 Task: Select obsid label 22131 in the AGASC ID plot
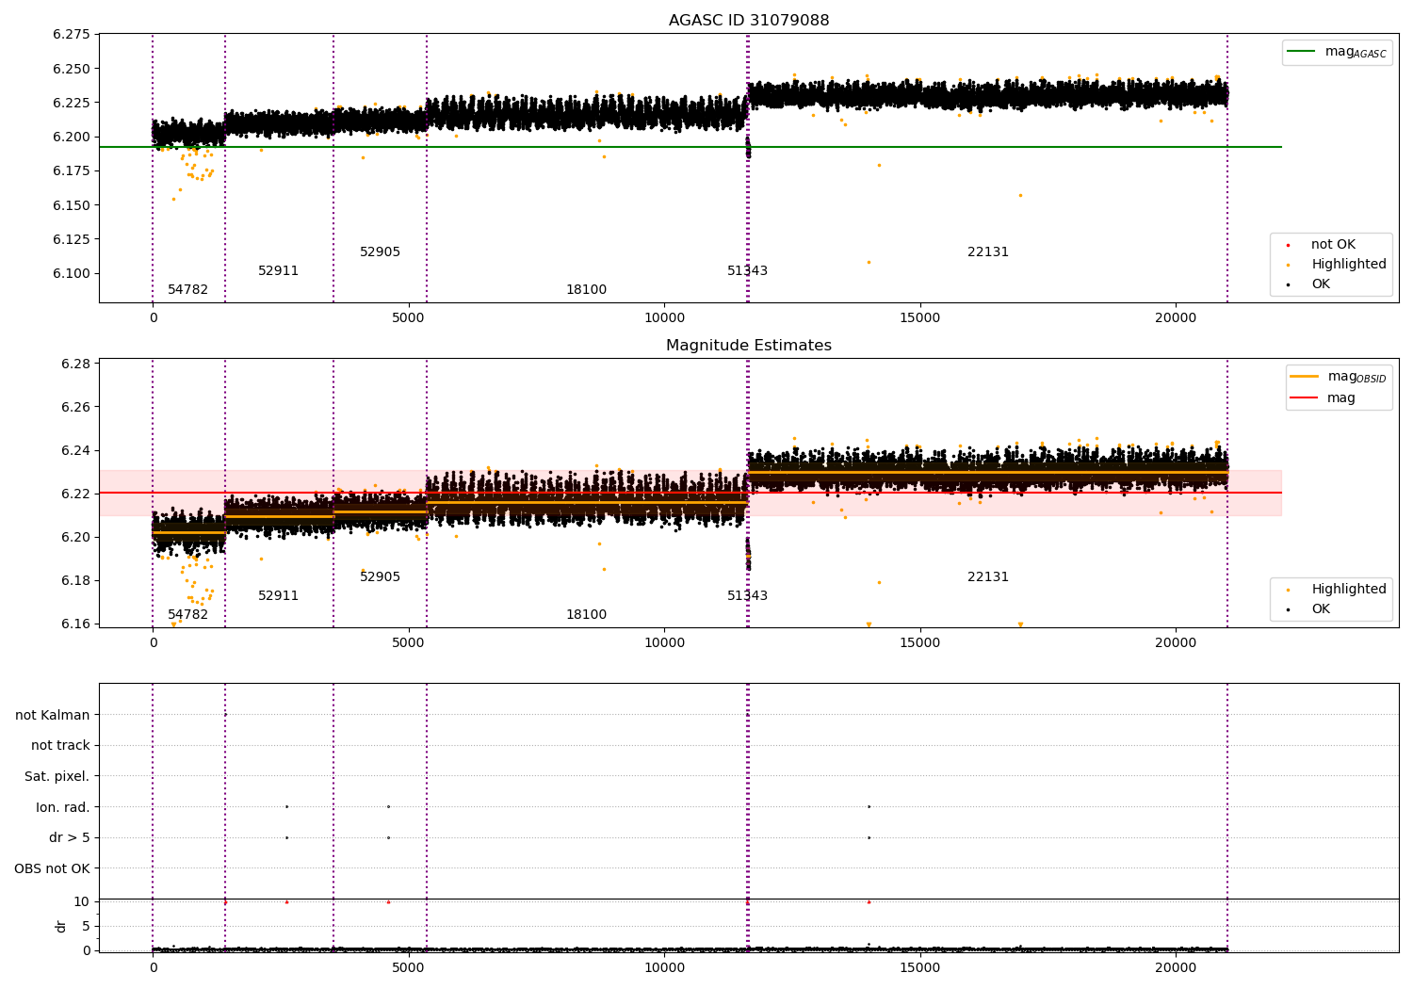988,252
